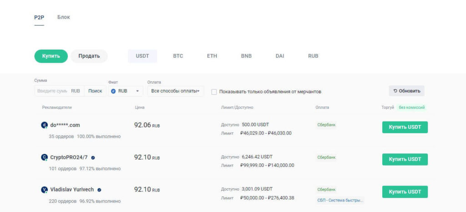Image resolution: width=466 pixels, height=212 pixels.
Task: Click the RUB currency coin icon
Action: pos(113,91)
